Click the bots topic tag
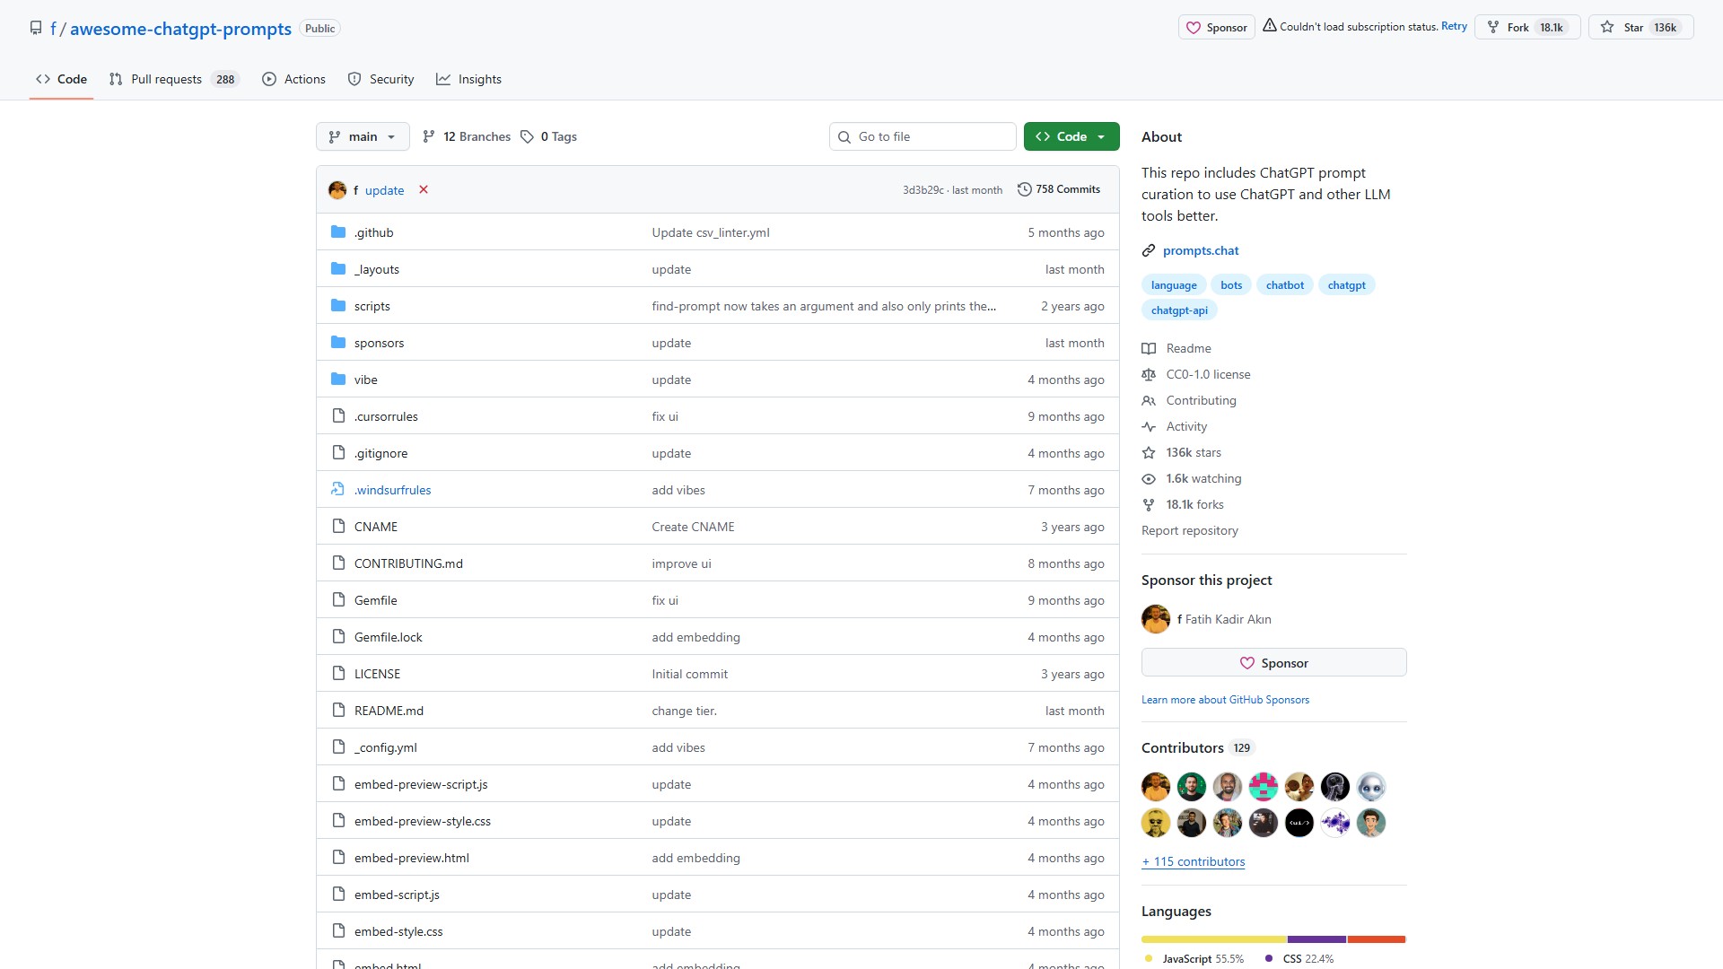The width and height of the screenshot is (1723, 969). coord(1231,285)
